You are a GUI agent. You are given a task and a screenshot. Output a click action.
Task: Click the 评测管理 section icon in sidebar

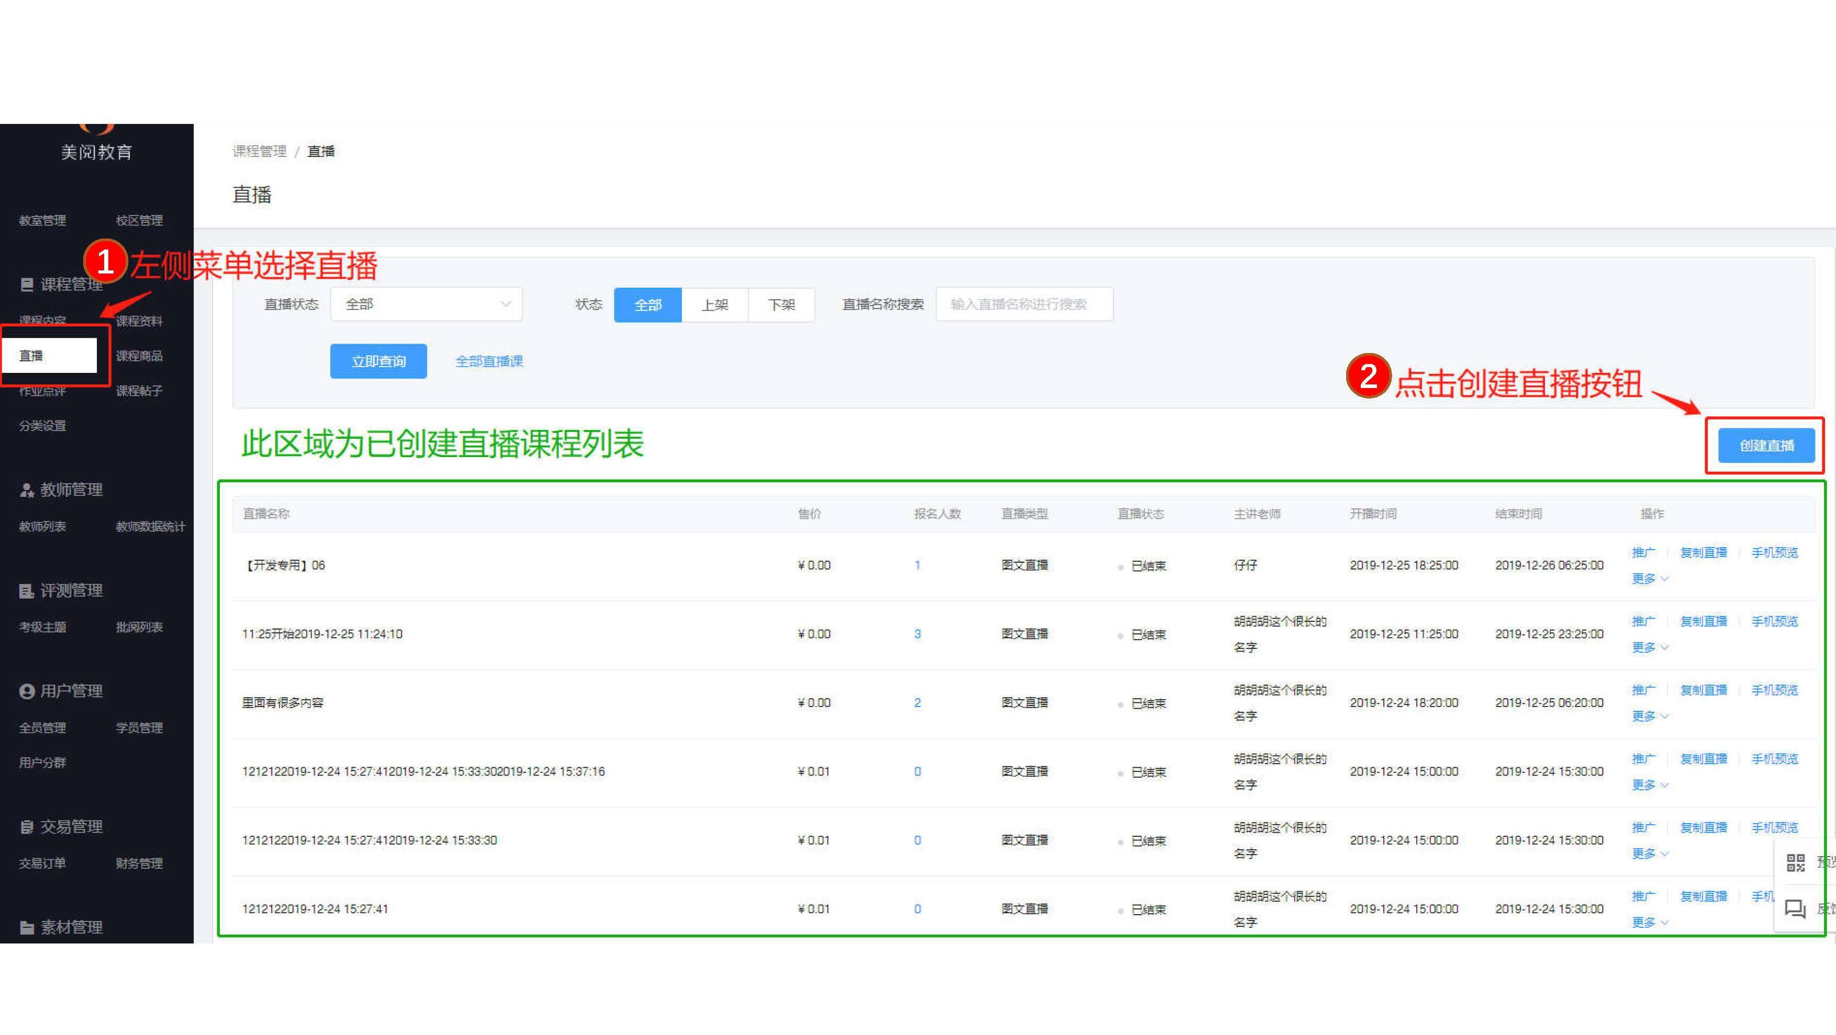[26, 590]
